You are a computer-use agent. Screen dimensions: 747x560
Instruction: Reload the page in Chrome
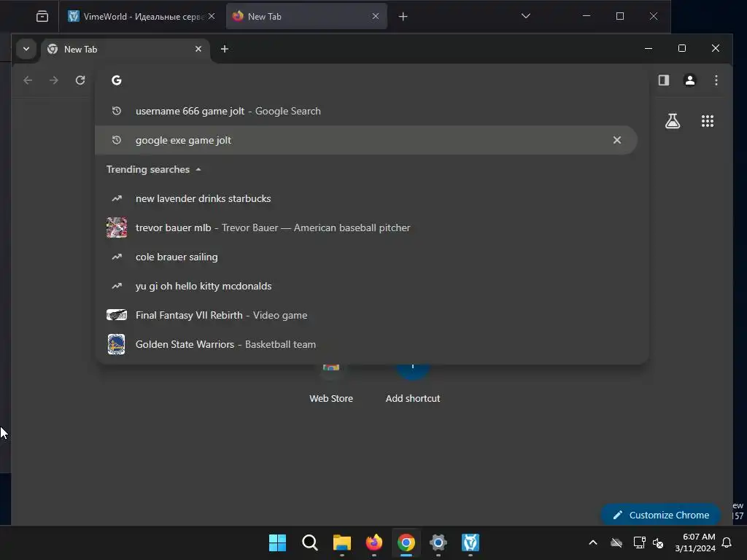(x=80, y=80)
